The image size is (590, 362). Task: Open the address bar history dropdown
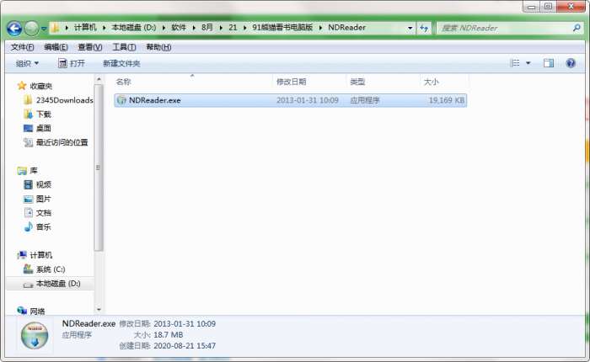click(x=410, y=28)
